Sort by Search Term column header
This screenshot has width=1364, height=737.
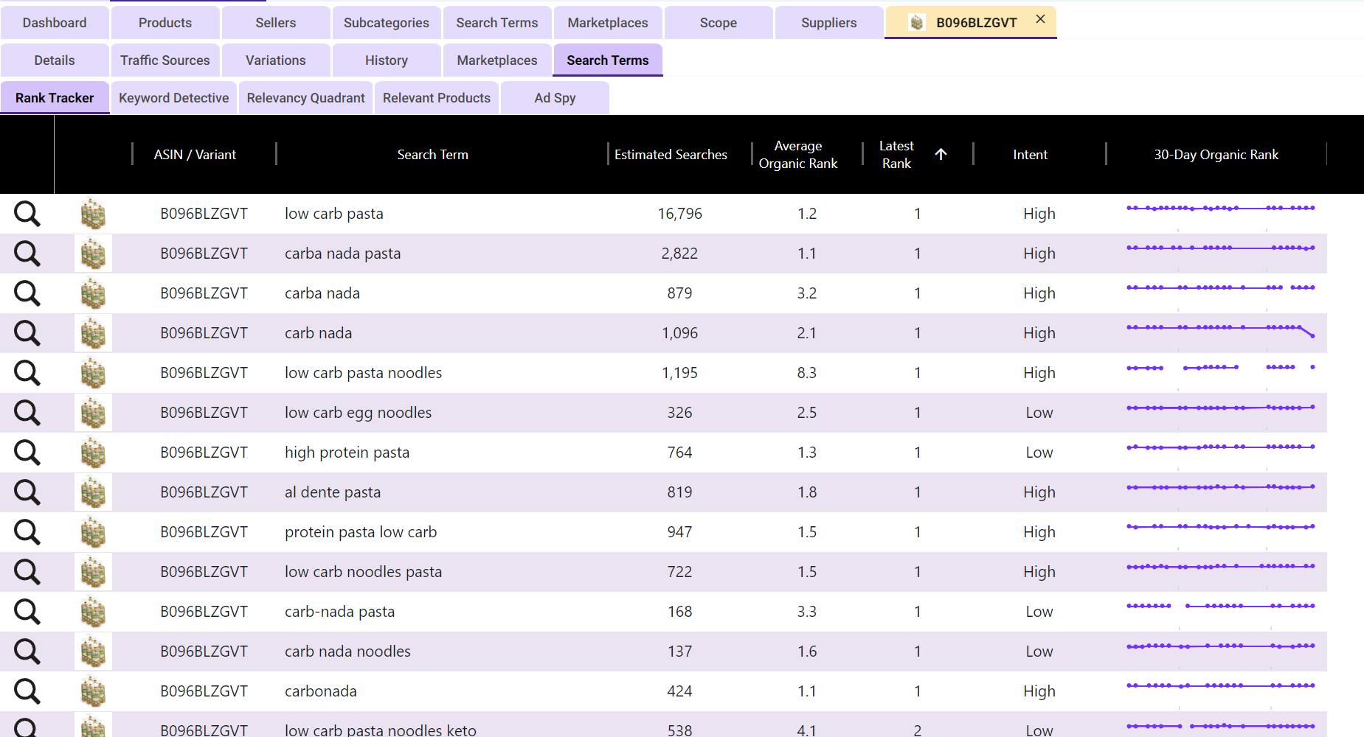click(x=432, y=155)
